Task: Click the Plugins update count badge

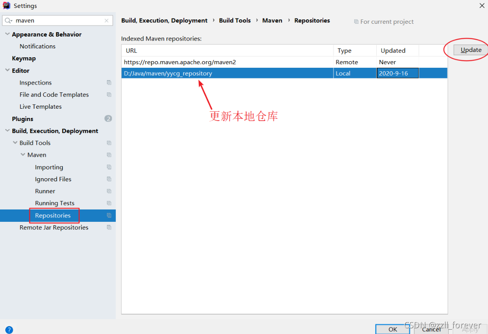Action: [108, 119]
